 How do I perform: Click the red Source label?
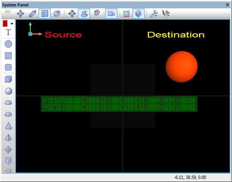[x=63, y=35]
